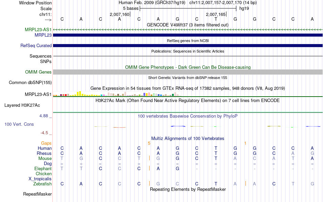Click the Dog species row label
This screenshot has height=202, width=323.
tap(48, 164)
